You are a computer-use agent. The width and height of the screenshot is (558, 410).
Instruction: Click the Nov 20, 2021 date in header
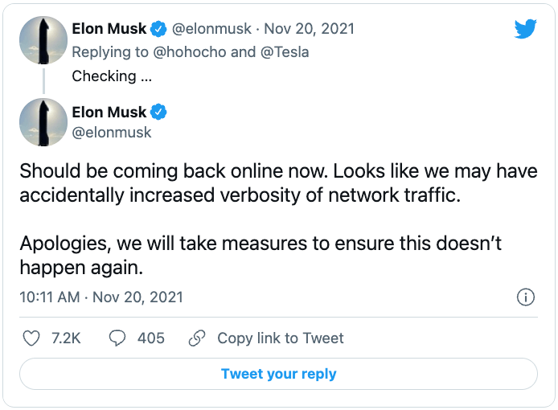click(x=310, y=28)
